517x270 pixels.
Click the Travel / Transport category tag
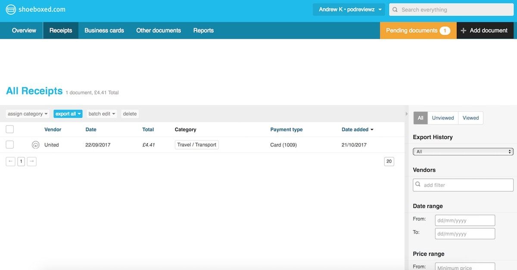196,145
